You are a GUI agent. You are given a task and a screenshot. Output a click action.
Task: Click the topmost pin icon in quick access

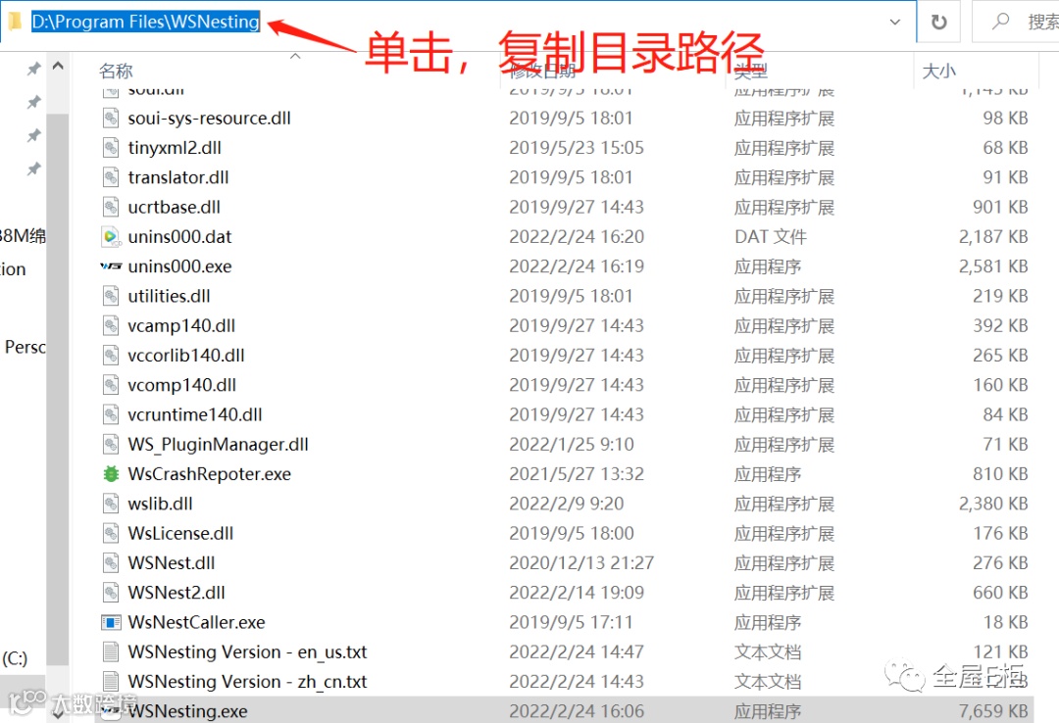[x=33, y=69]
